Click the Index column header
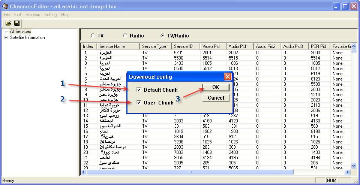The width and height of the screenshot is (360, 185). click(x=89, y=46)
